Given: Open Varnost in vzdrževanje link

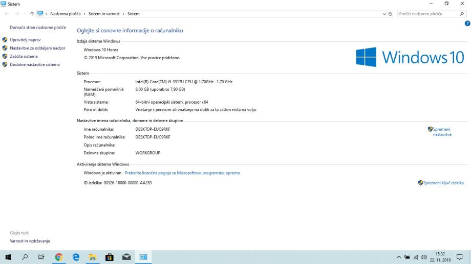Looking at the screenshot, I should click(30, 241).
